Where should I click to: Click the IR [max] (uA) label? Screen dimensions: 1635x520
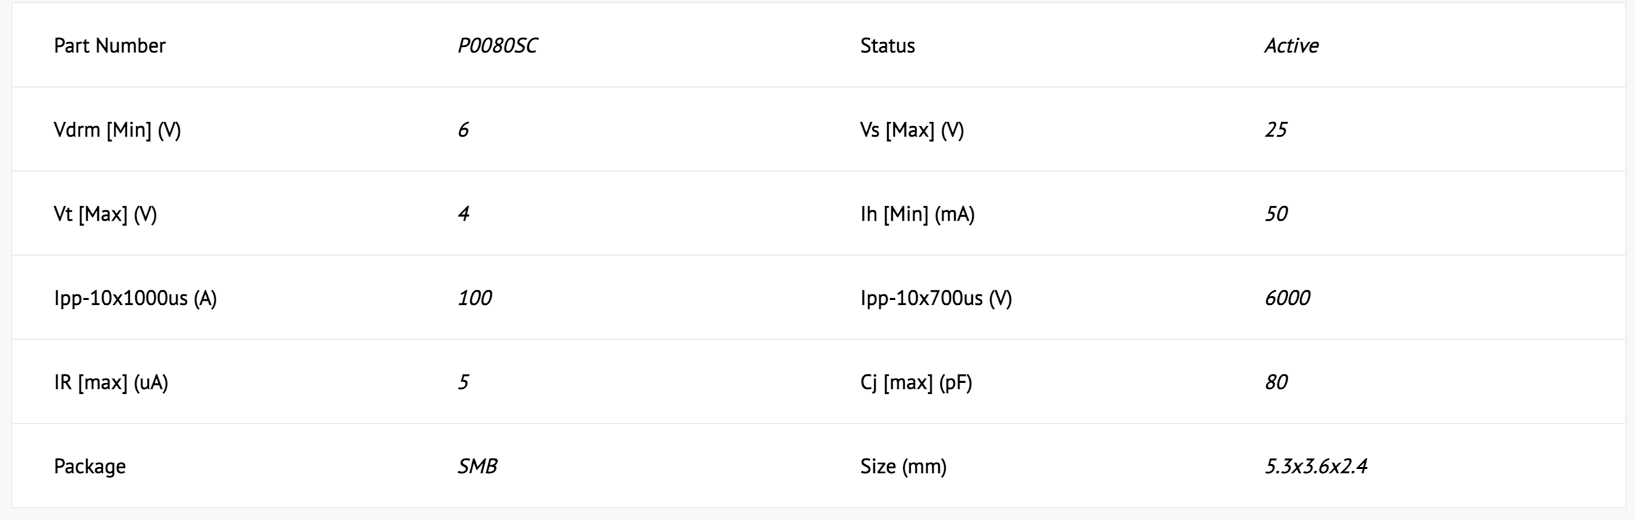(x=111, y=382)
